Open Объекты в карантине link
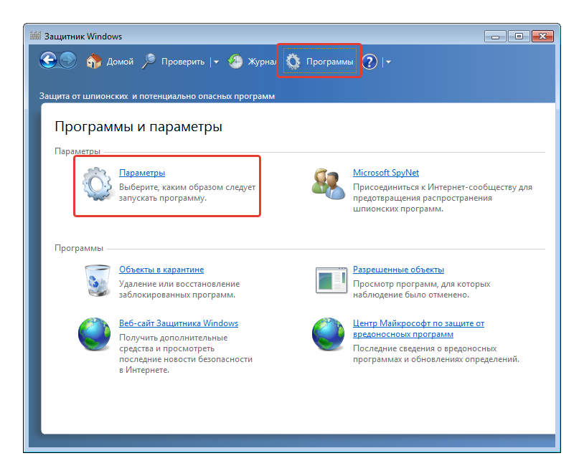This screenshot has height=476, width=584. coord(161,270)
